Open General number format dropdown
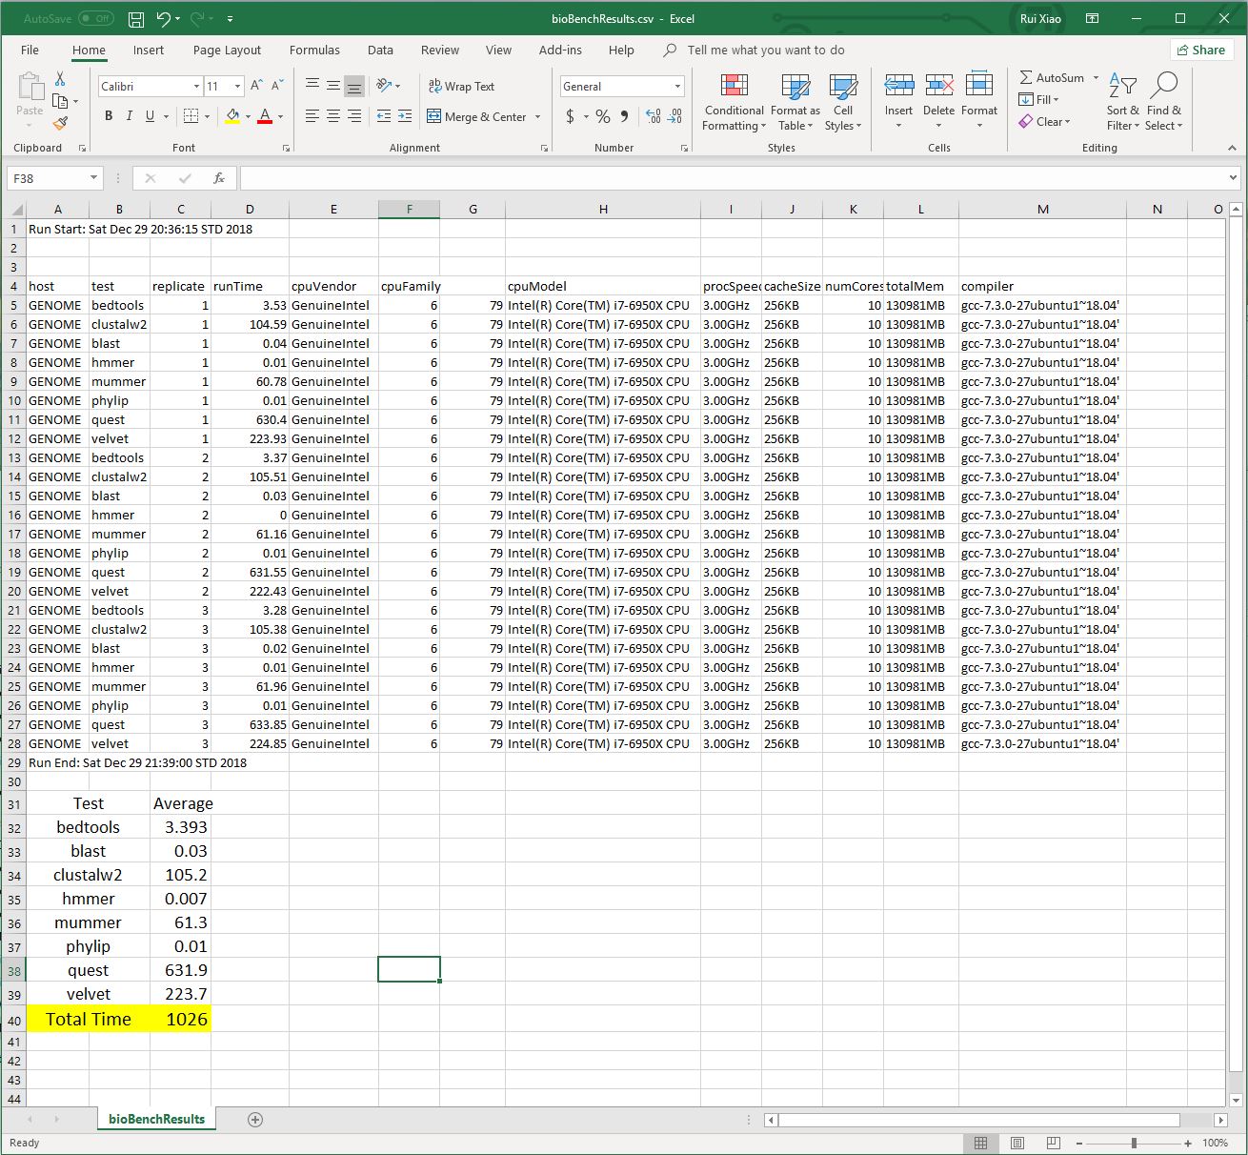This screenshot has height=1155, width=1248. [678, 86]
